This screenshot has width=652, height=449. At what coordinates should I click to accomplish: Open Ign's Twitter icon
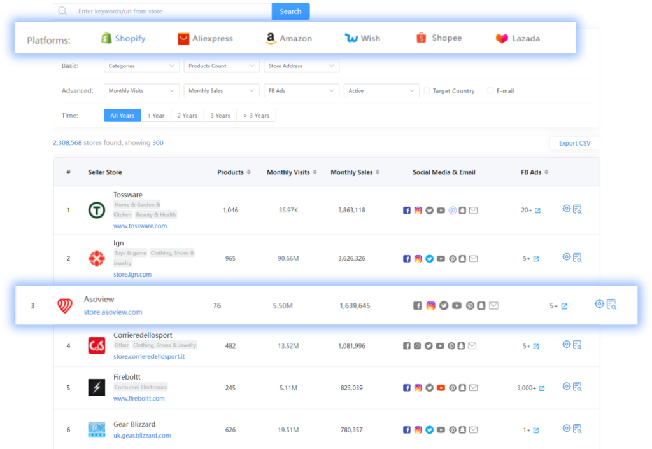[x=429, y=259]
